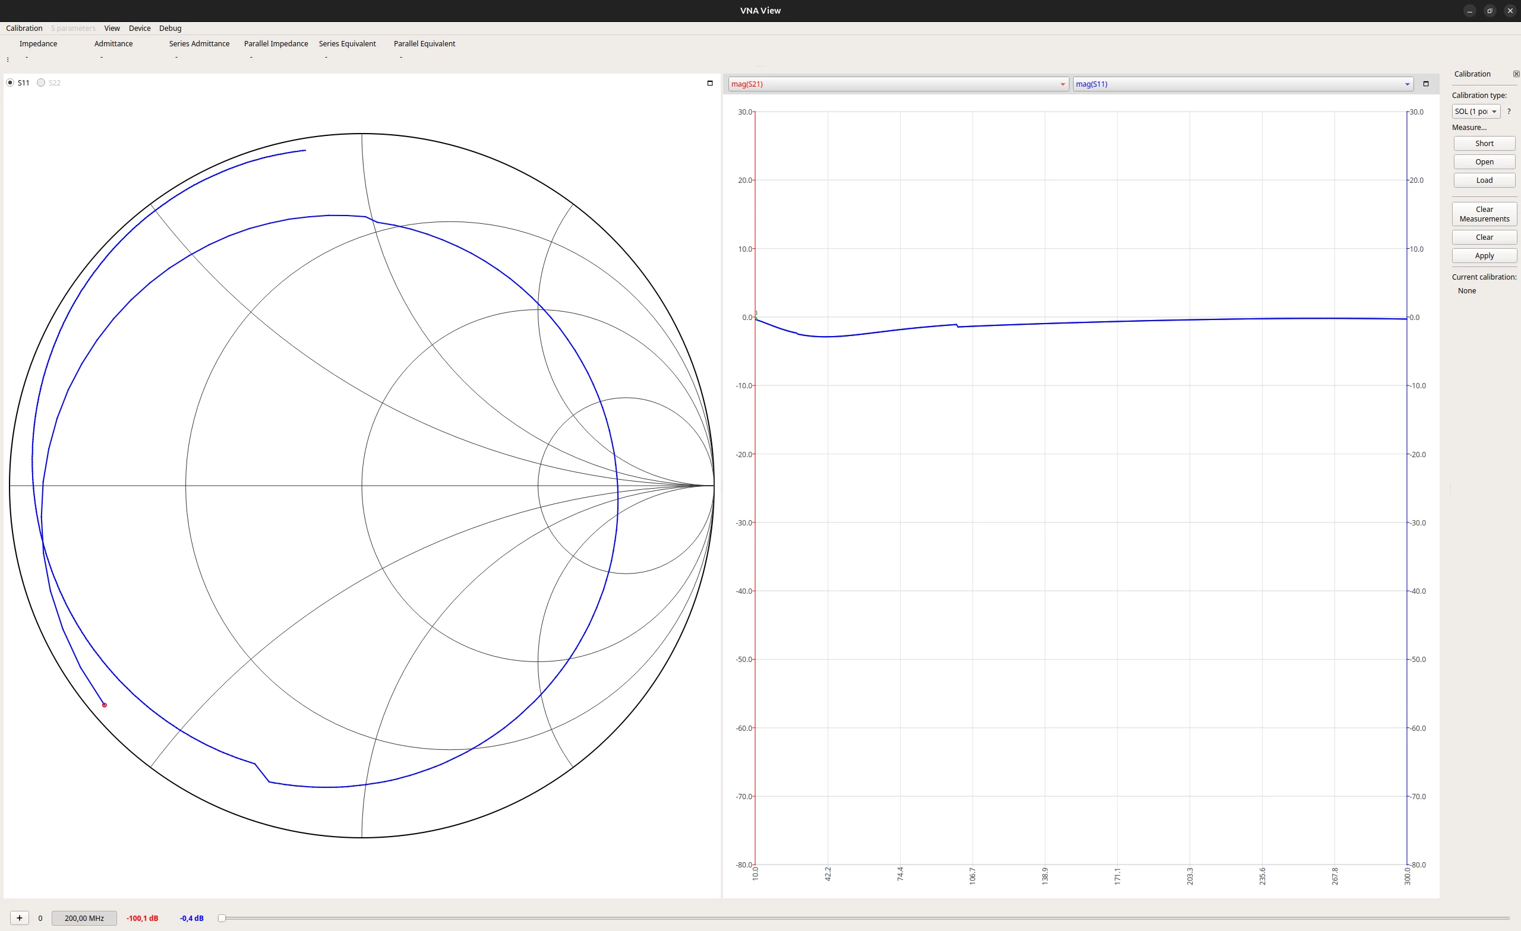Click the -100,1 dB S21 marker value
This screenshot has height=931, width=1521.
coord(142,918)
